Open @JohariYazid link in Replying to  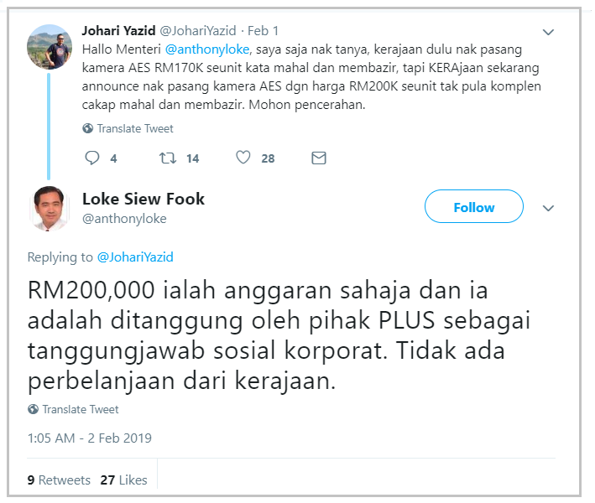point(135,257)
